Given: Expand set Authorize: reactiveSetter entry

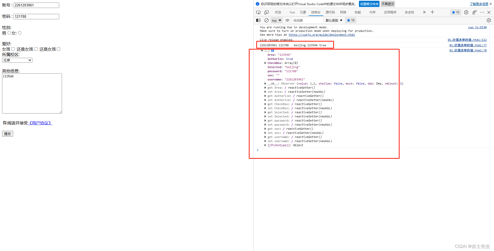Looking at the screenshot, I should pyautogui.click(x=265, y=100).
